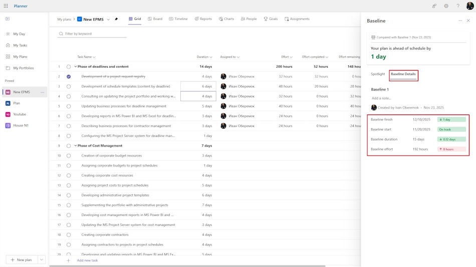Switch to Reports tab

pos(203,19)
